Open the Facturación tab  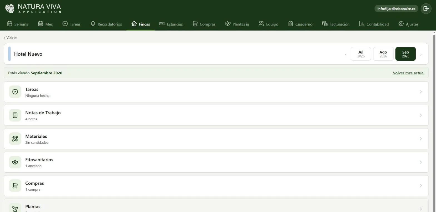tap(336, 24)
